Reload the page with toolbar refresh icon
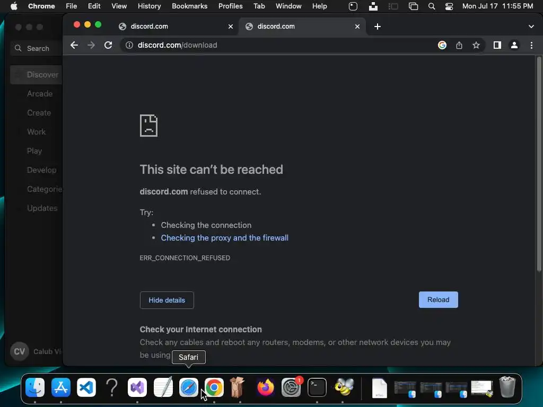 [108, 45]
